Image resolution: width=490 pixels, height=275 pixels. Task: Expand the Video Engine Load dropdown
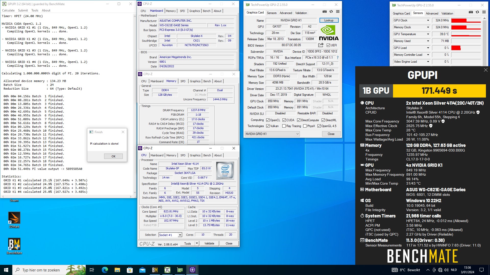click(428, 62)
